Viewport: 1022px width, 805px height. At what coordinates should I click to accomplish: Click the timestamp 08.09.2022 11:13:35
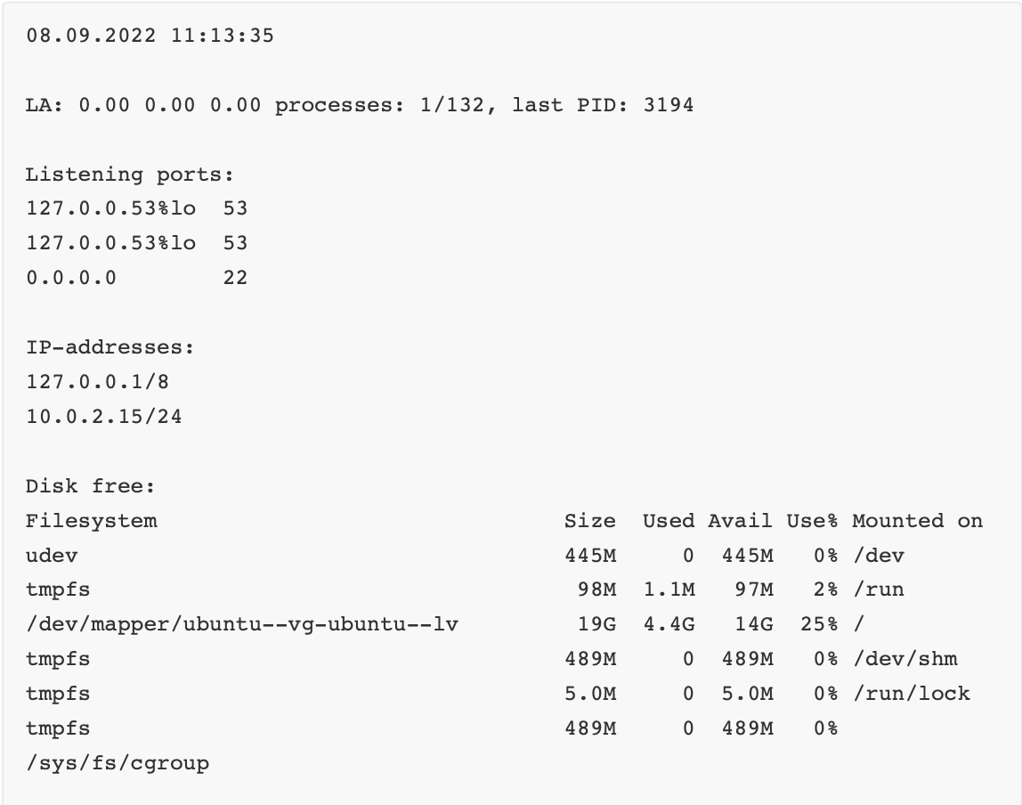pos(150,37)
